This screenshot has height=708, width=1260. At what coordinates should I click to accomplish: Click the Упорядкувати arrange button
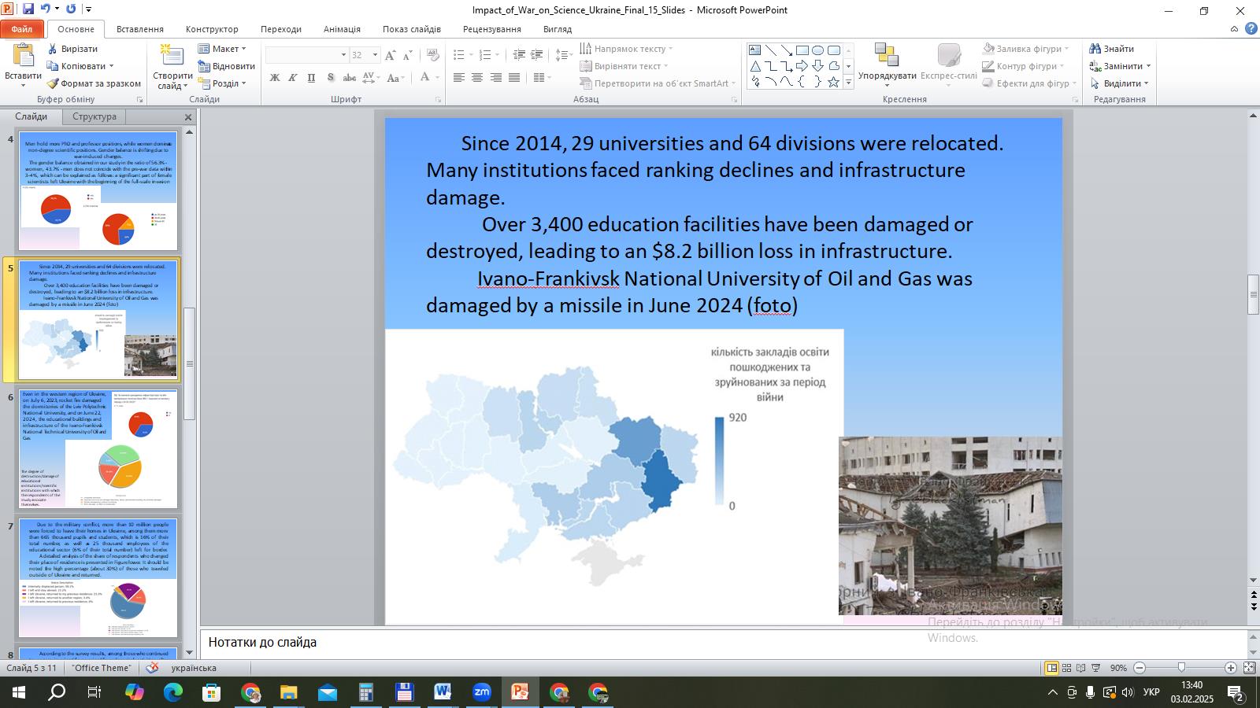887,63
